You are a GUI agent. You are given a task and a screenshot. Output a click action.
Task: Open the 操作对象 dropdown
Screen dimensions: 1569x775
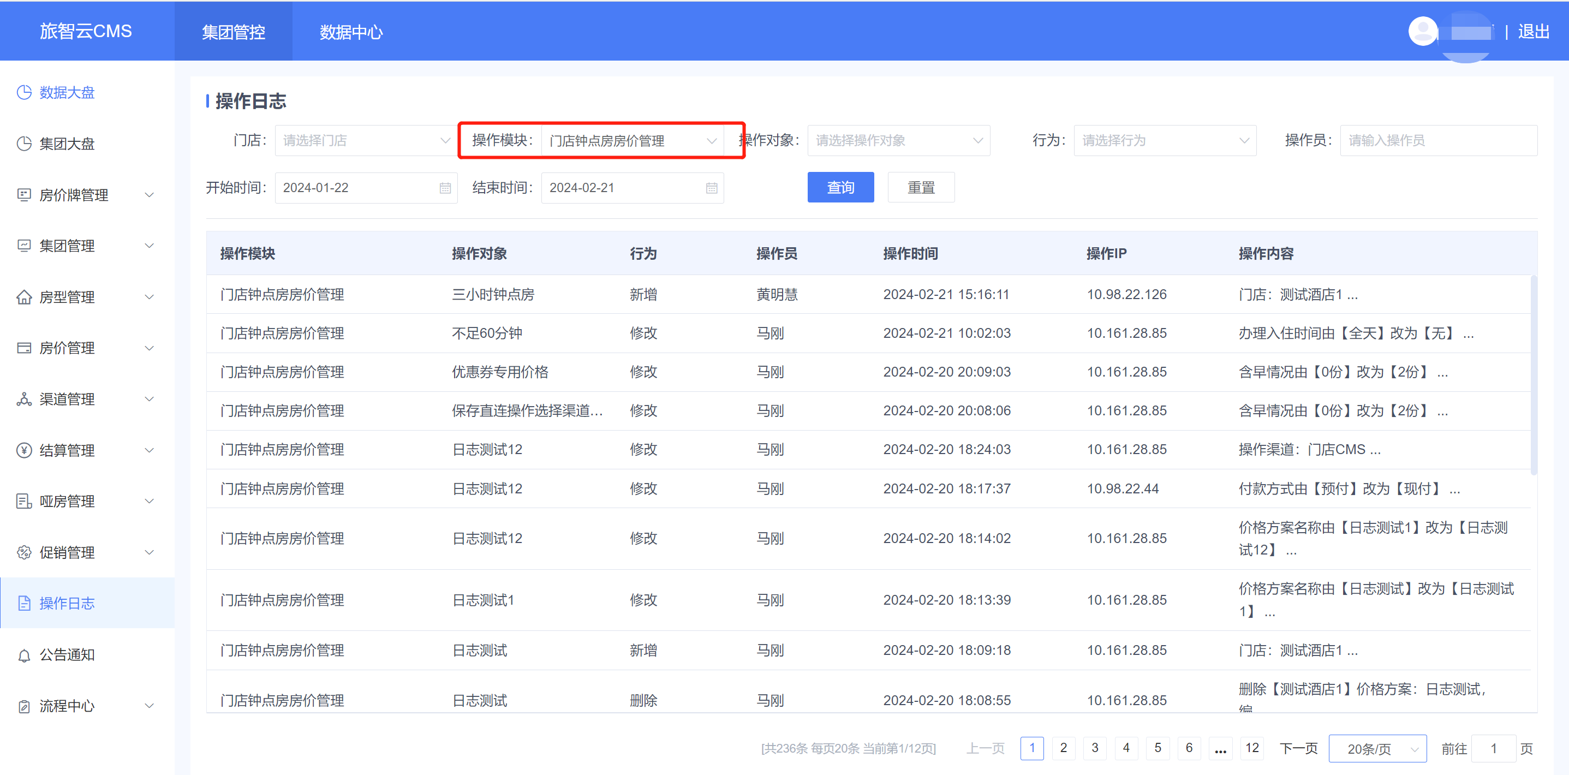898,141
